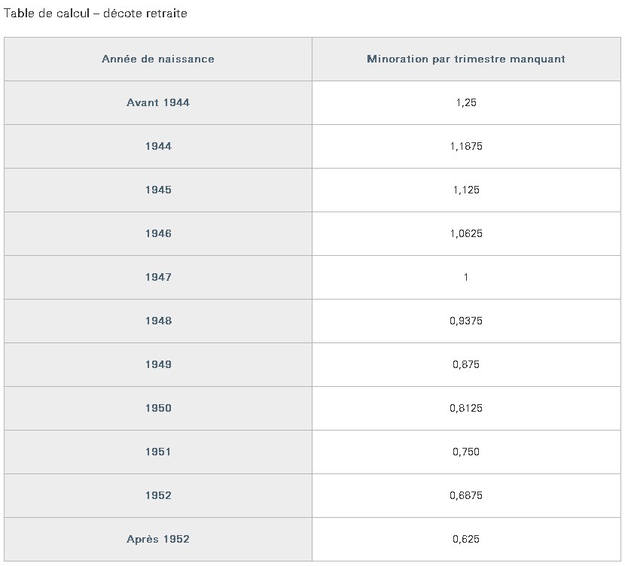Click the 1,125 value cell

[466, 190]
